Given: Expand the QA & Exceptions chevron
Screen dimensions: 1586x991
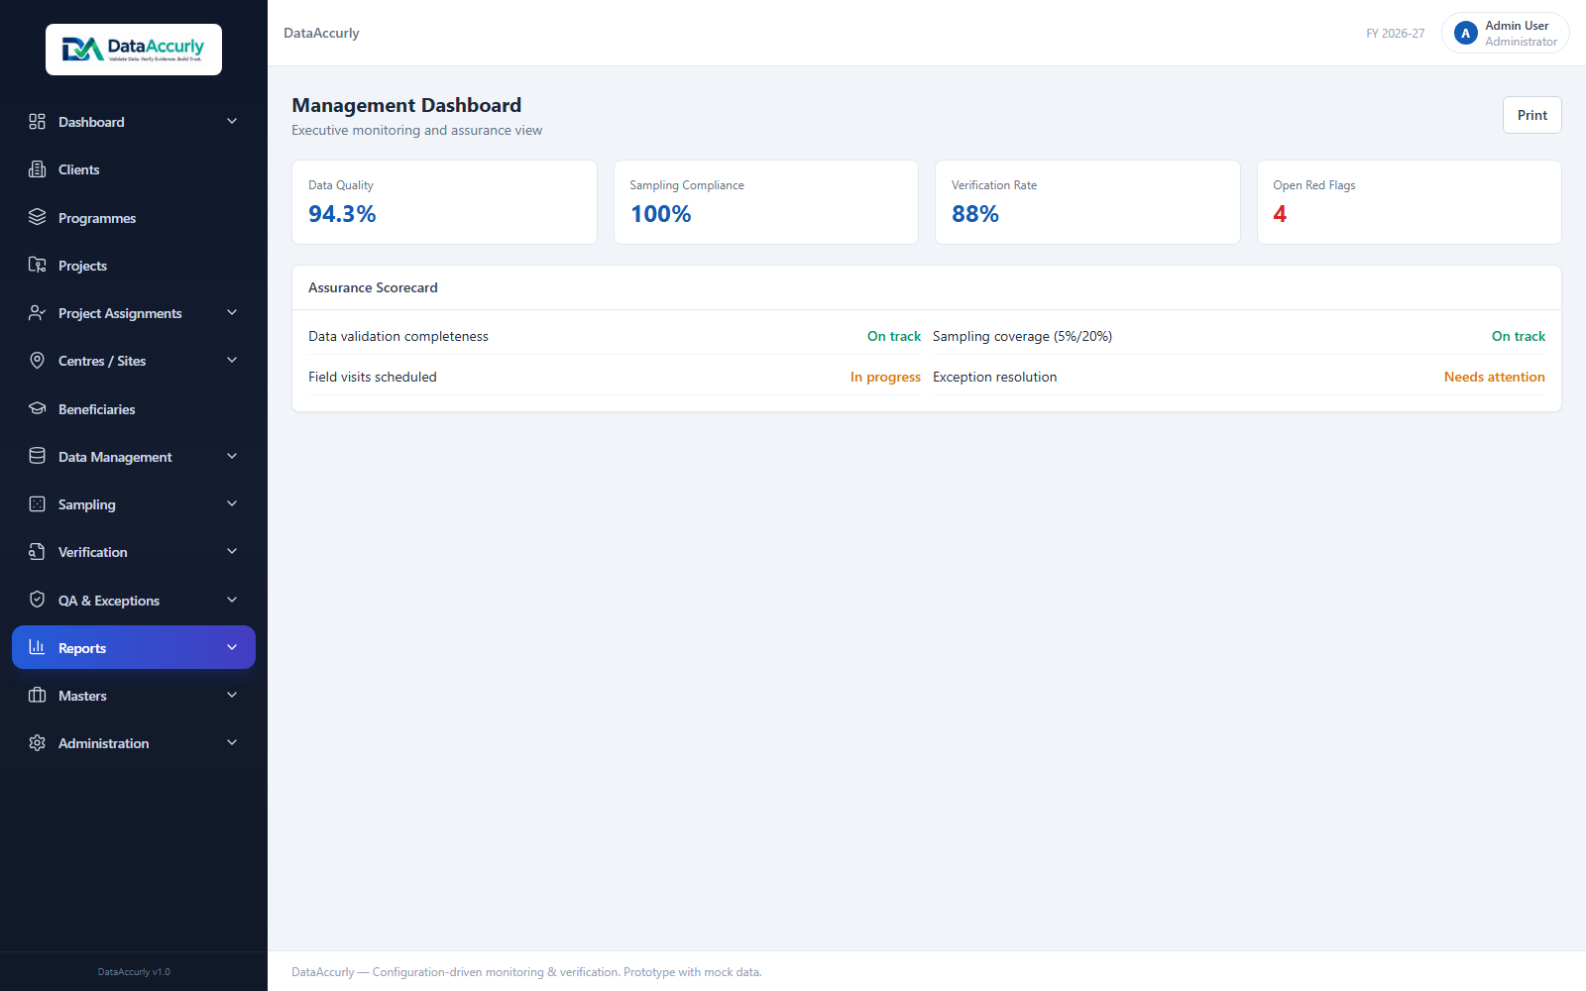Looking at the screenshot, I should (x=232, y=600).
